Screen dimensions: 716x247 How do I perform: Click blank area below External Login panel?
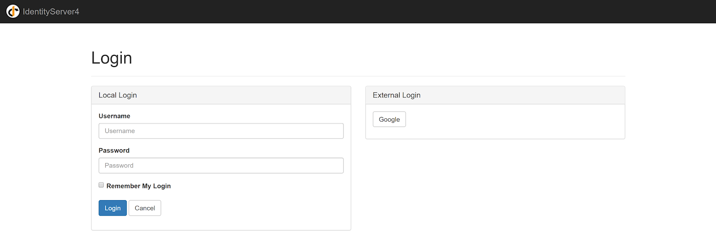495,188
